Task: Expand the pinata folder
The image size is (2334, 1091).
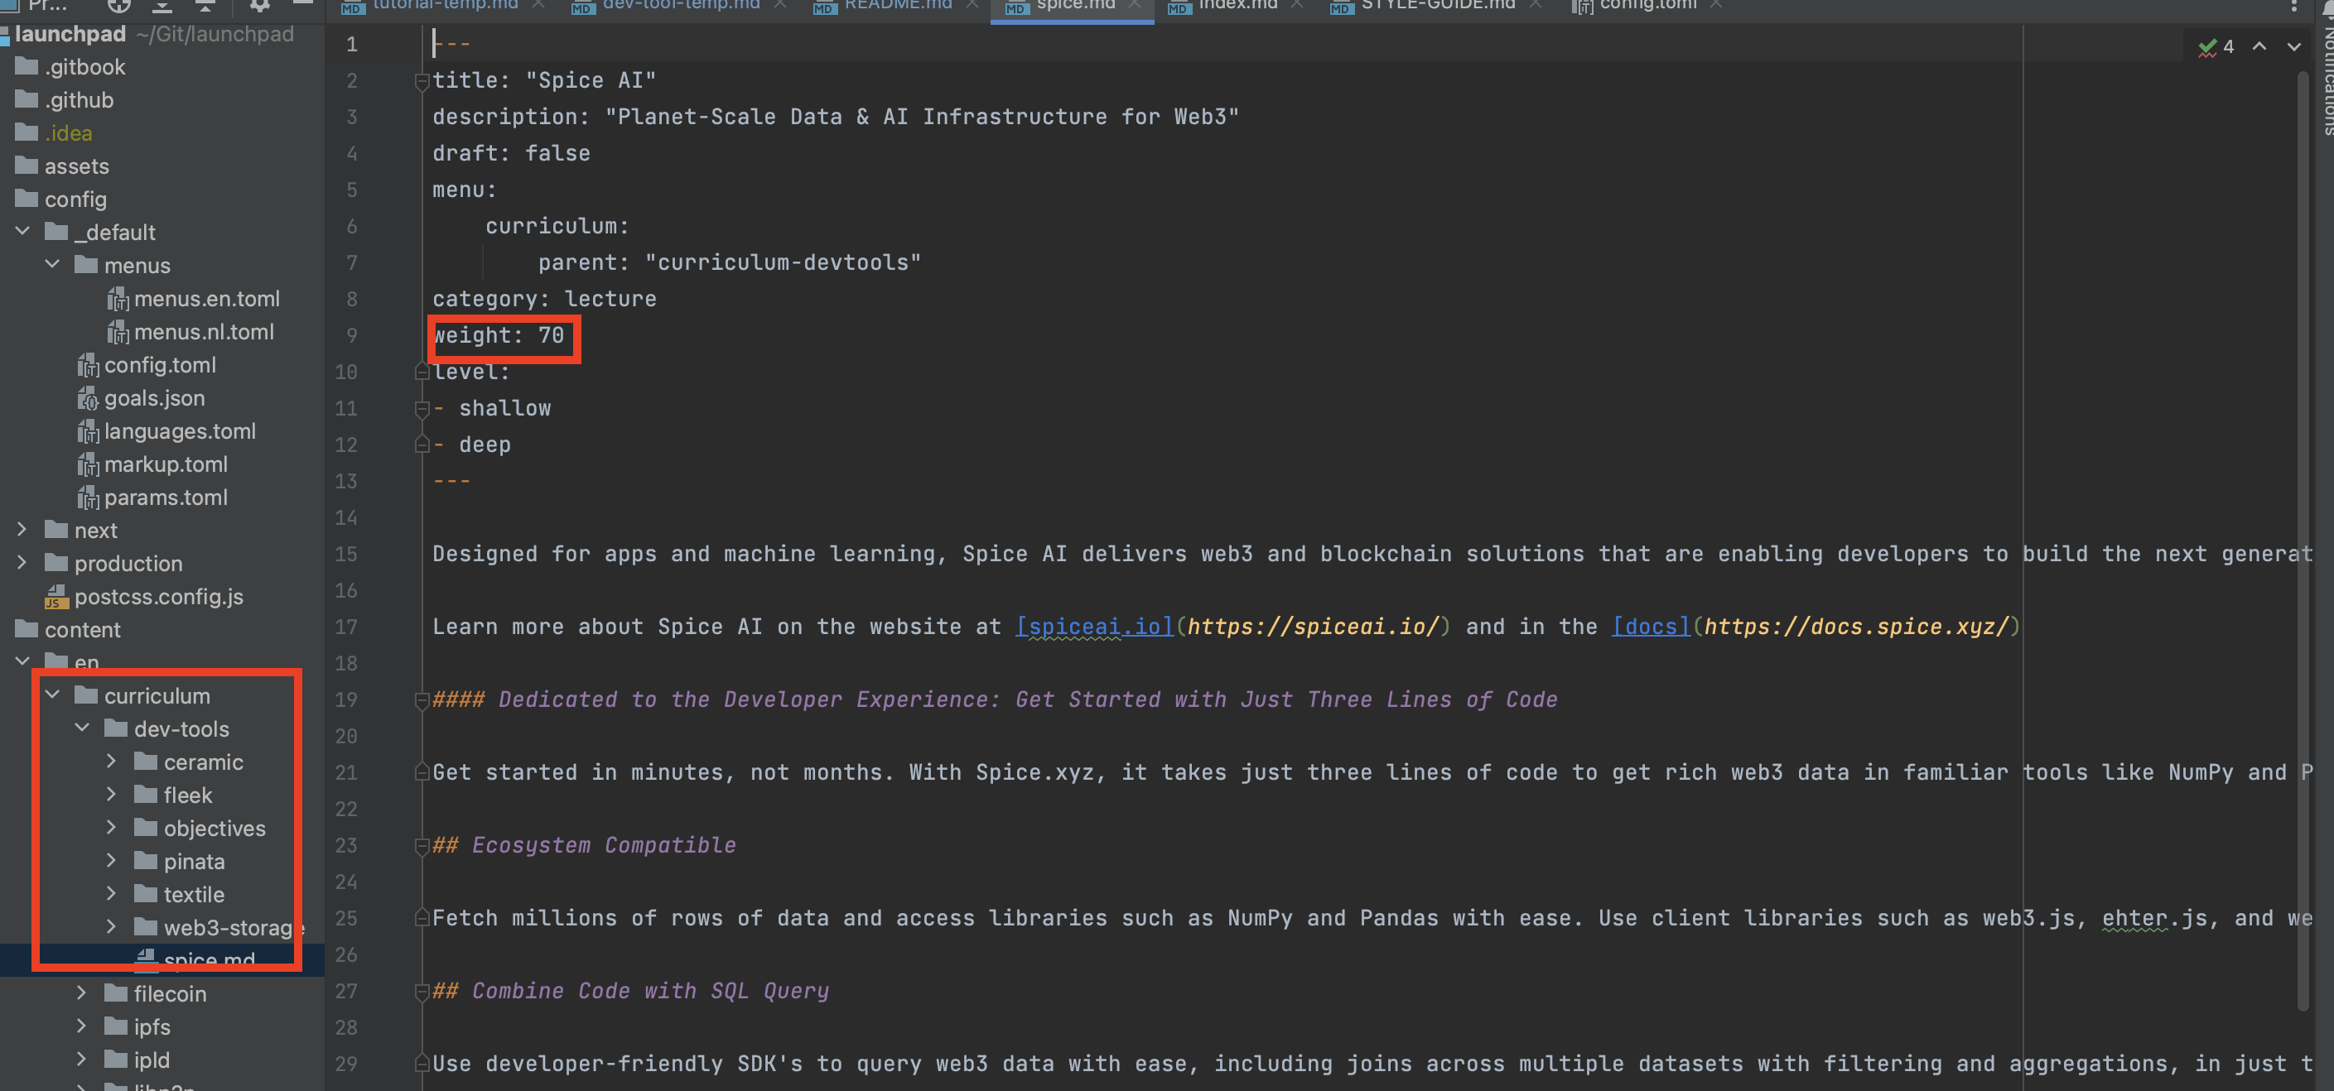Action: [112, 860]
